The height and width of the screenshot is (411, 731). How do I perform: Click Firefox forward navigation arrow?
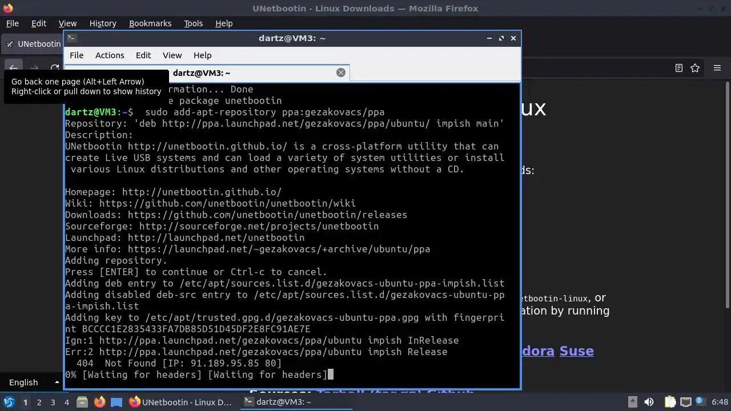point(34,67)
